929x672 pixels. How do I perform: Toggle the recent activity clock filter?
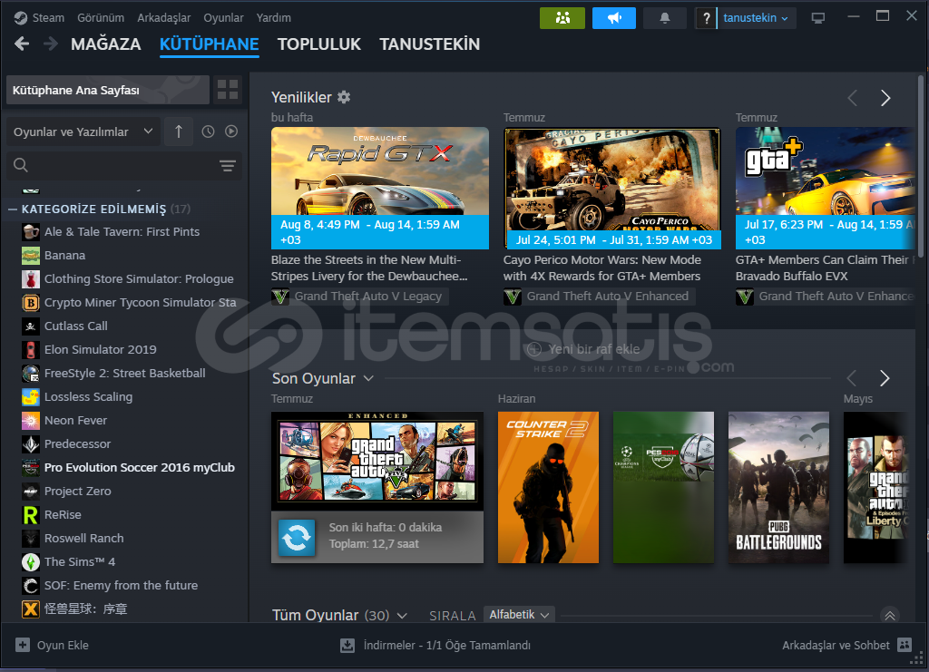tap(208, 131)
